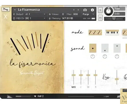Click the reverb amount slider in the bottom bar
The image size is (127, 104).
[x=23, y=96]
